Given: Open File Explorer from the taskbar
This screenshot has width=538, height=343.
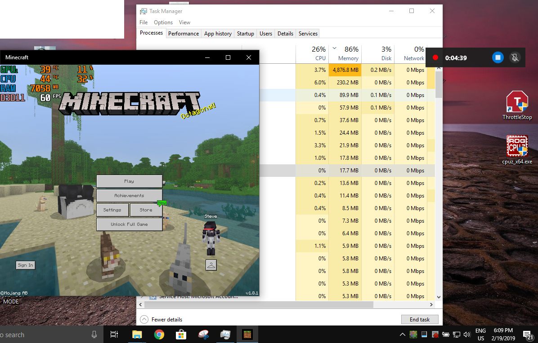Looking at the screenshot, I should (x=137, y=334).
